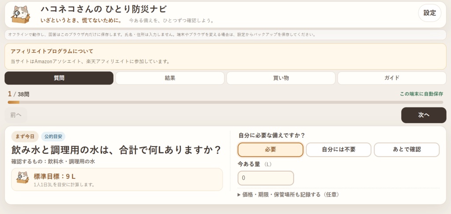Click the この端末に自動保存 status text
451x214 pixels.
421,94
